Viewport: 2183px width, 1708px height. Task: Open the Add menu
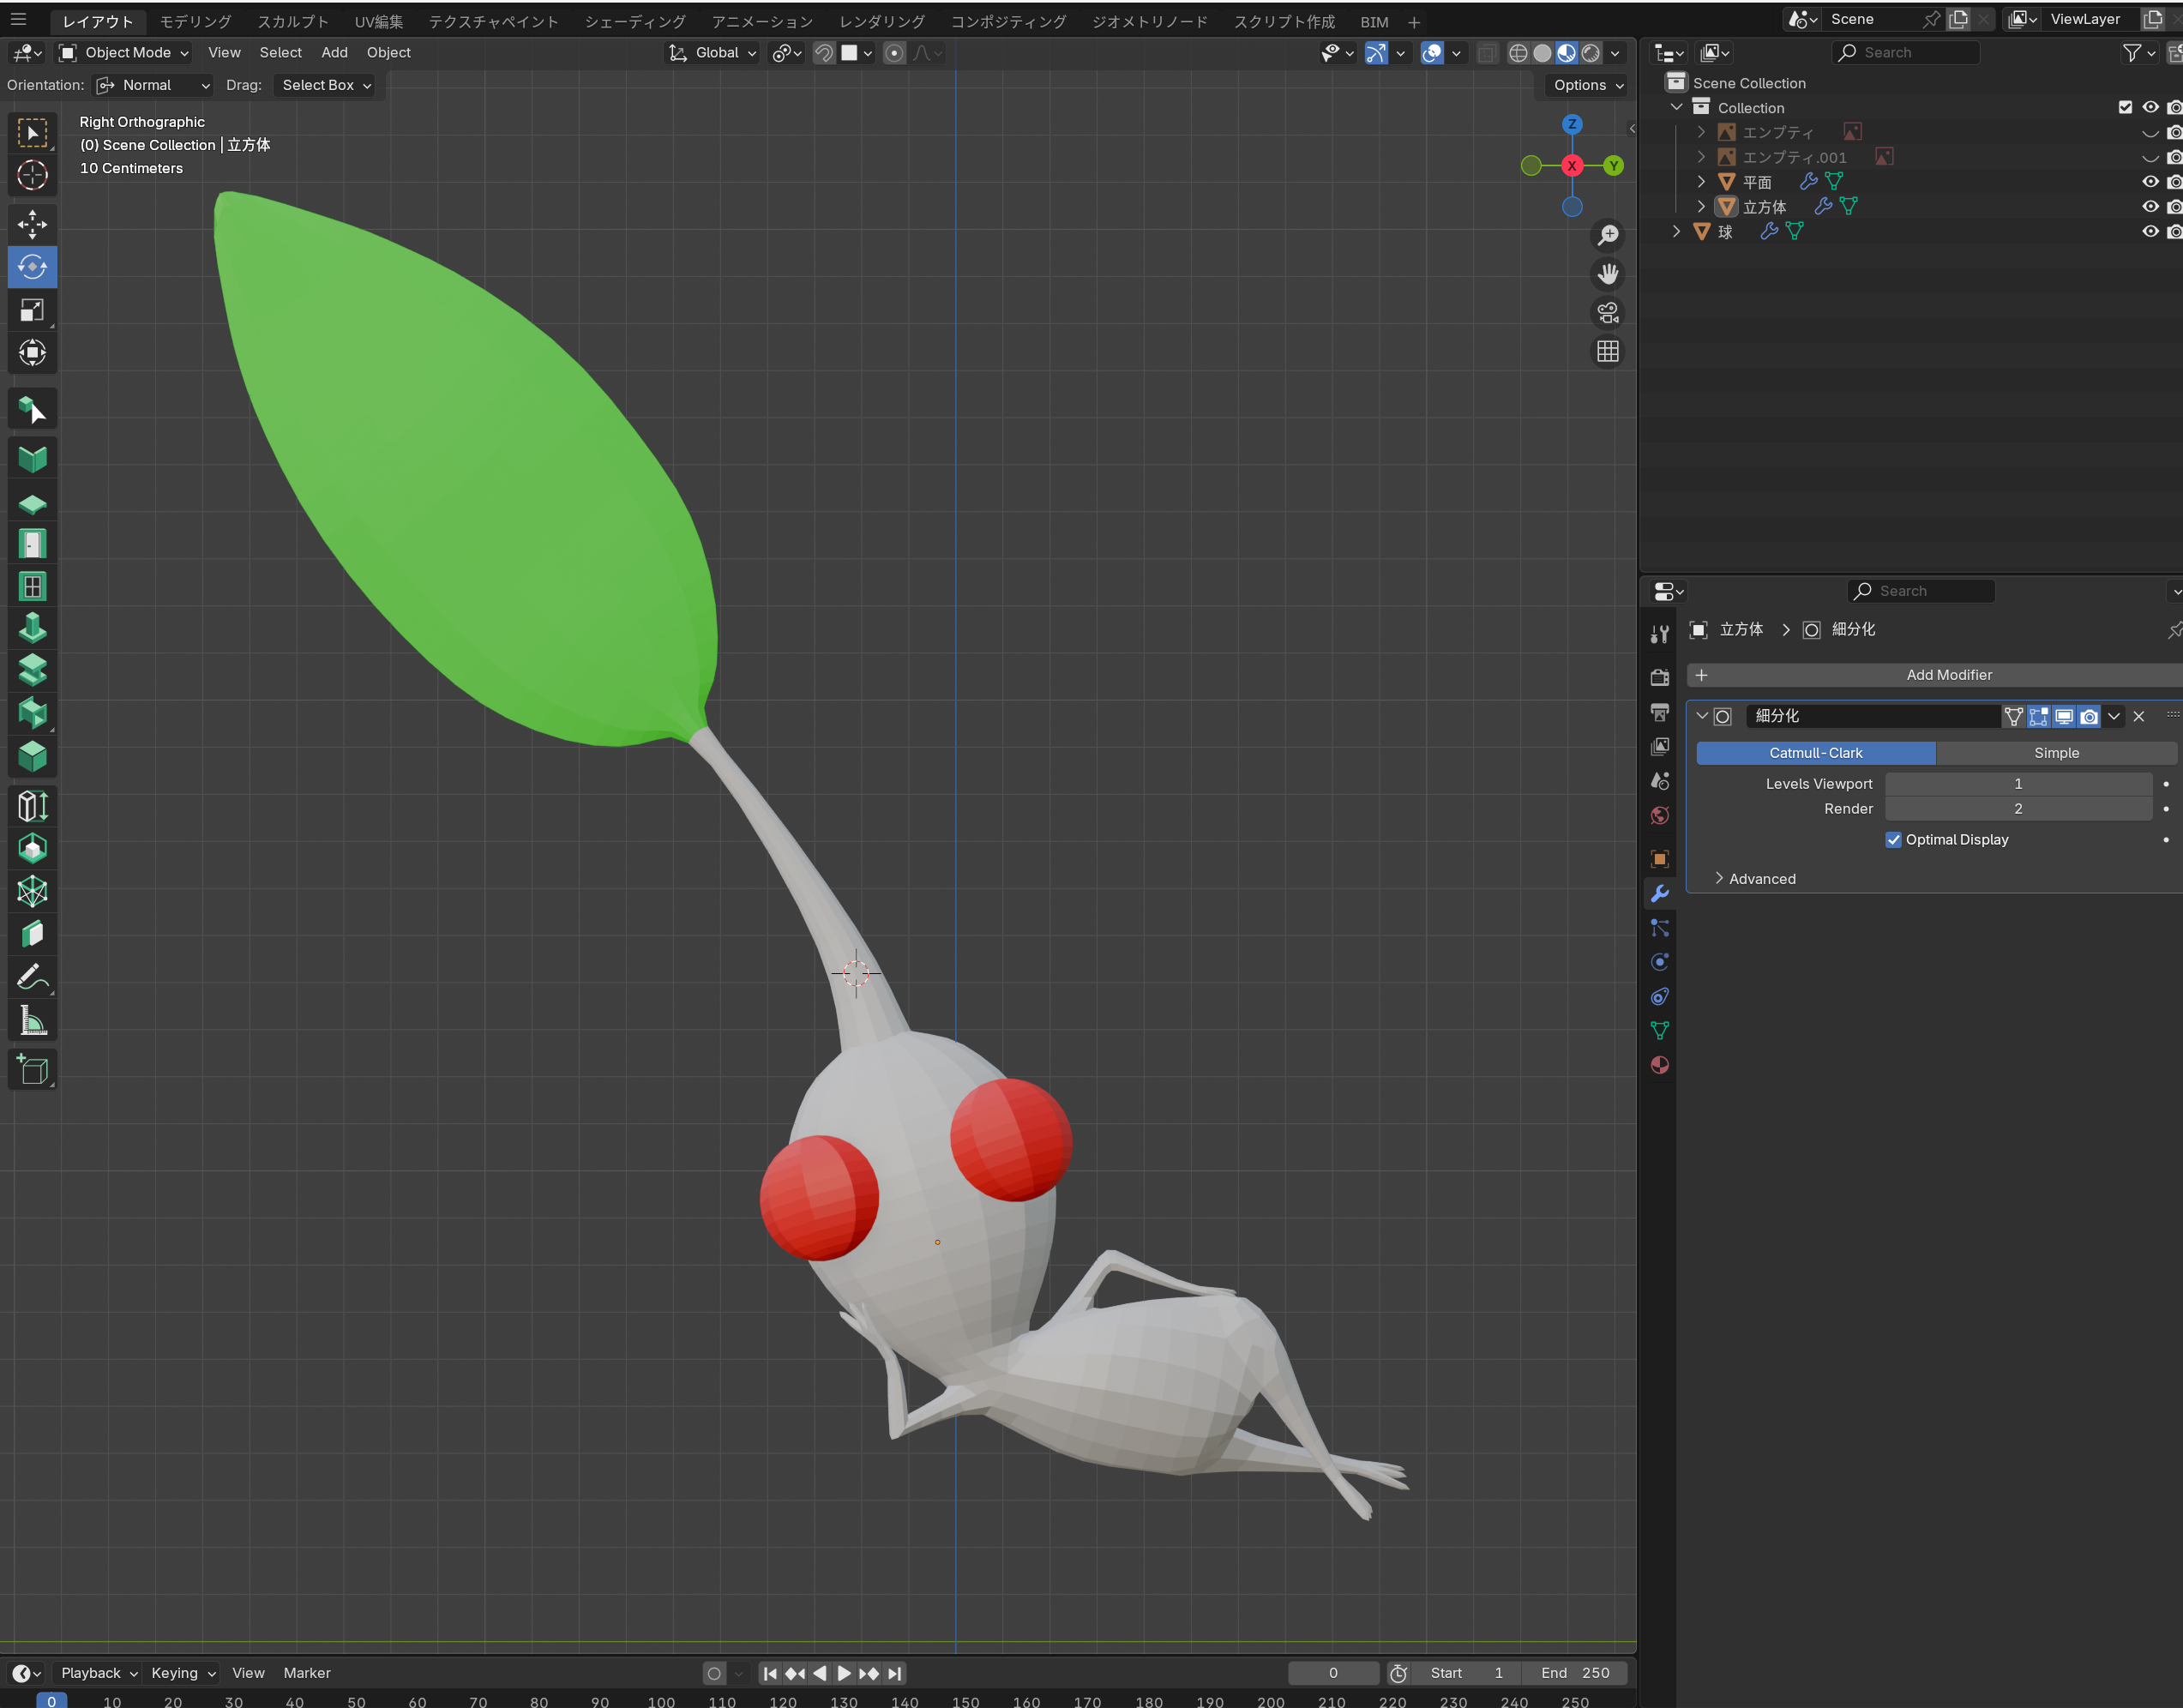point(334,53)
